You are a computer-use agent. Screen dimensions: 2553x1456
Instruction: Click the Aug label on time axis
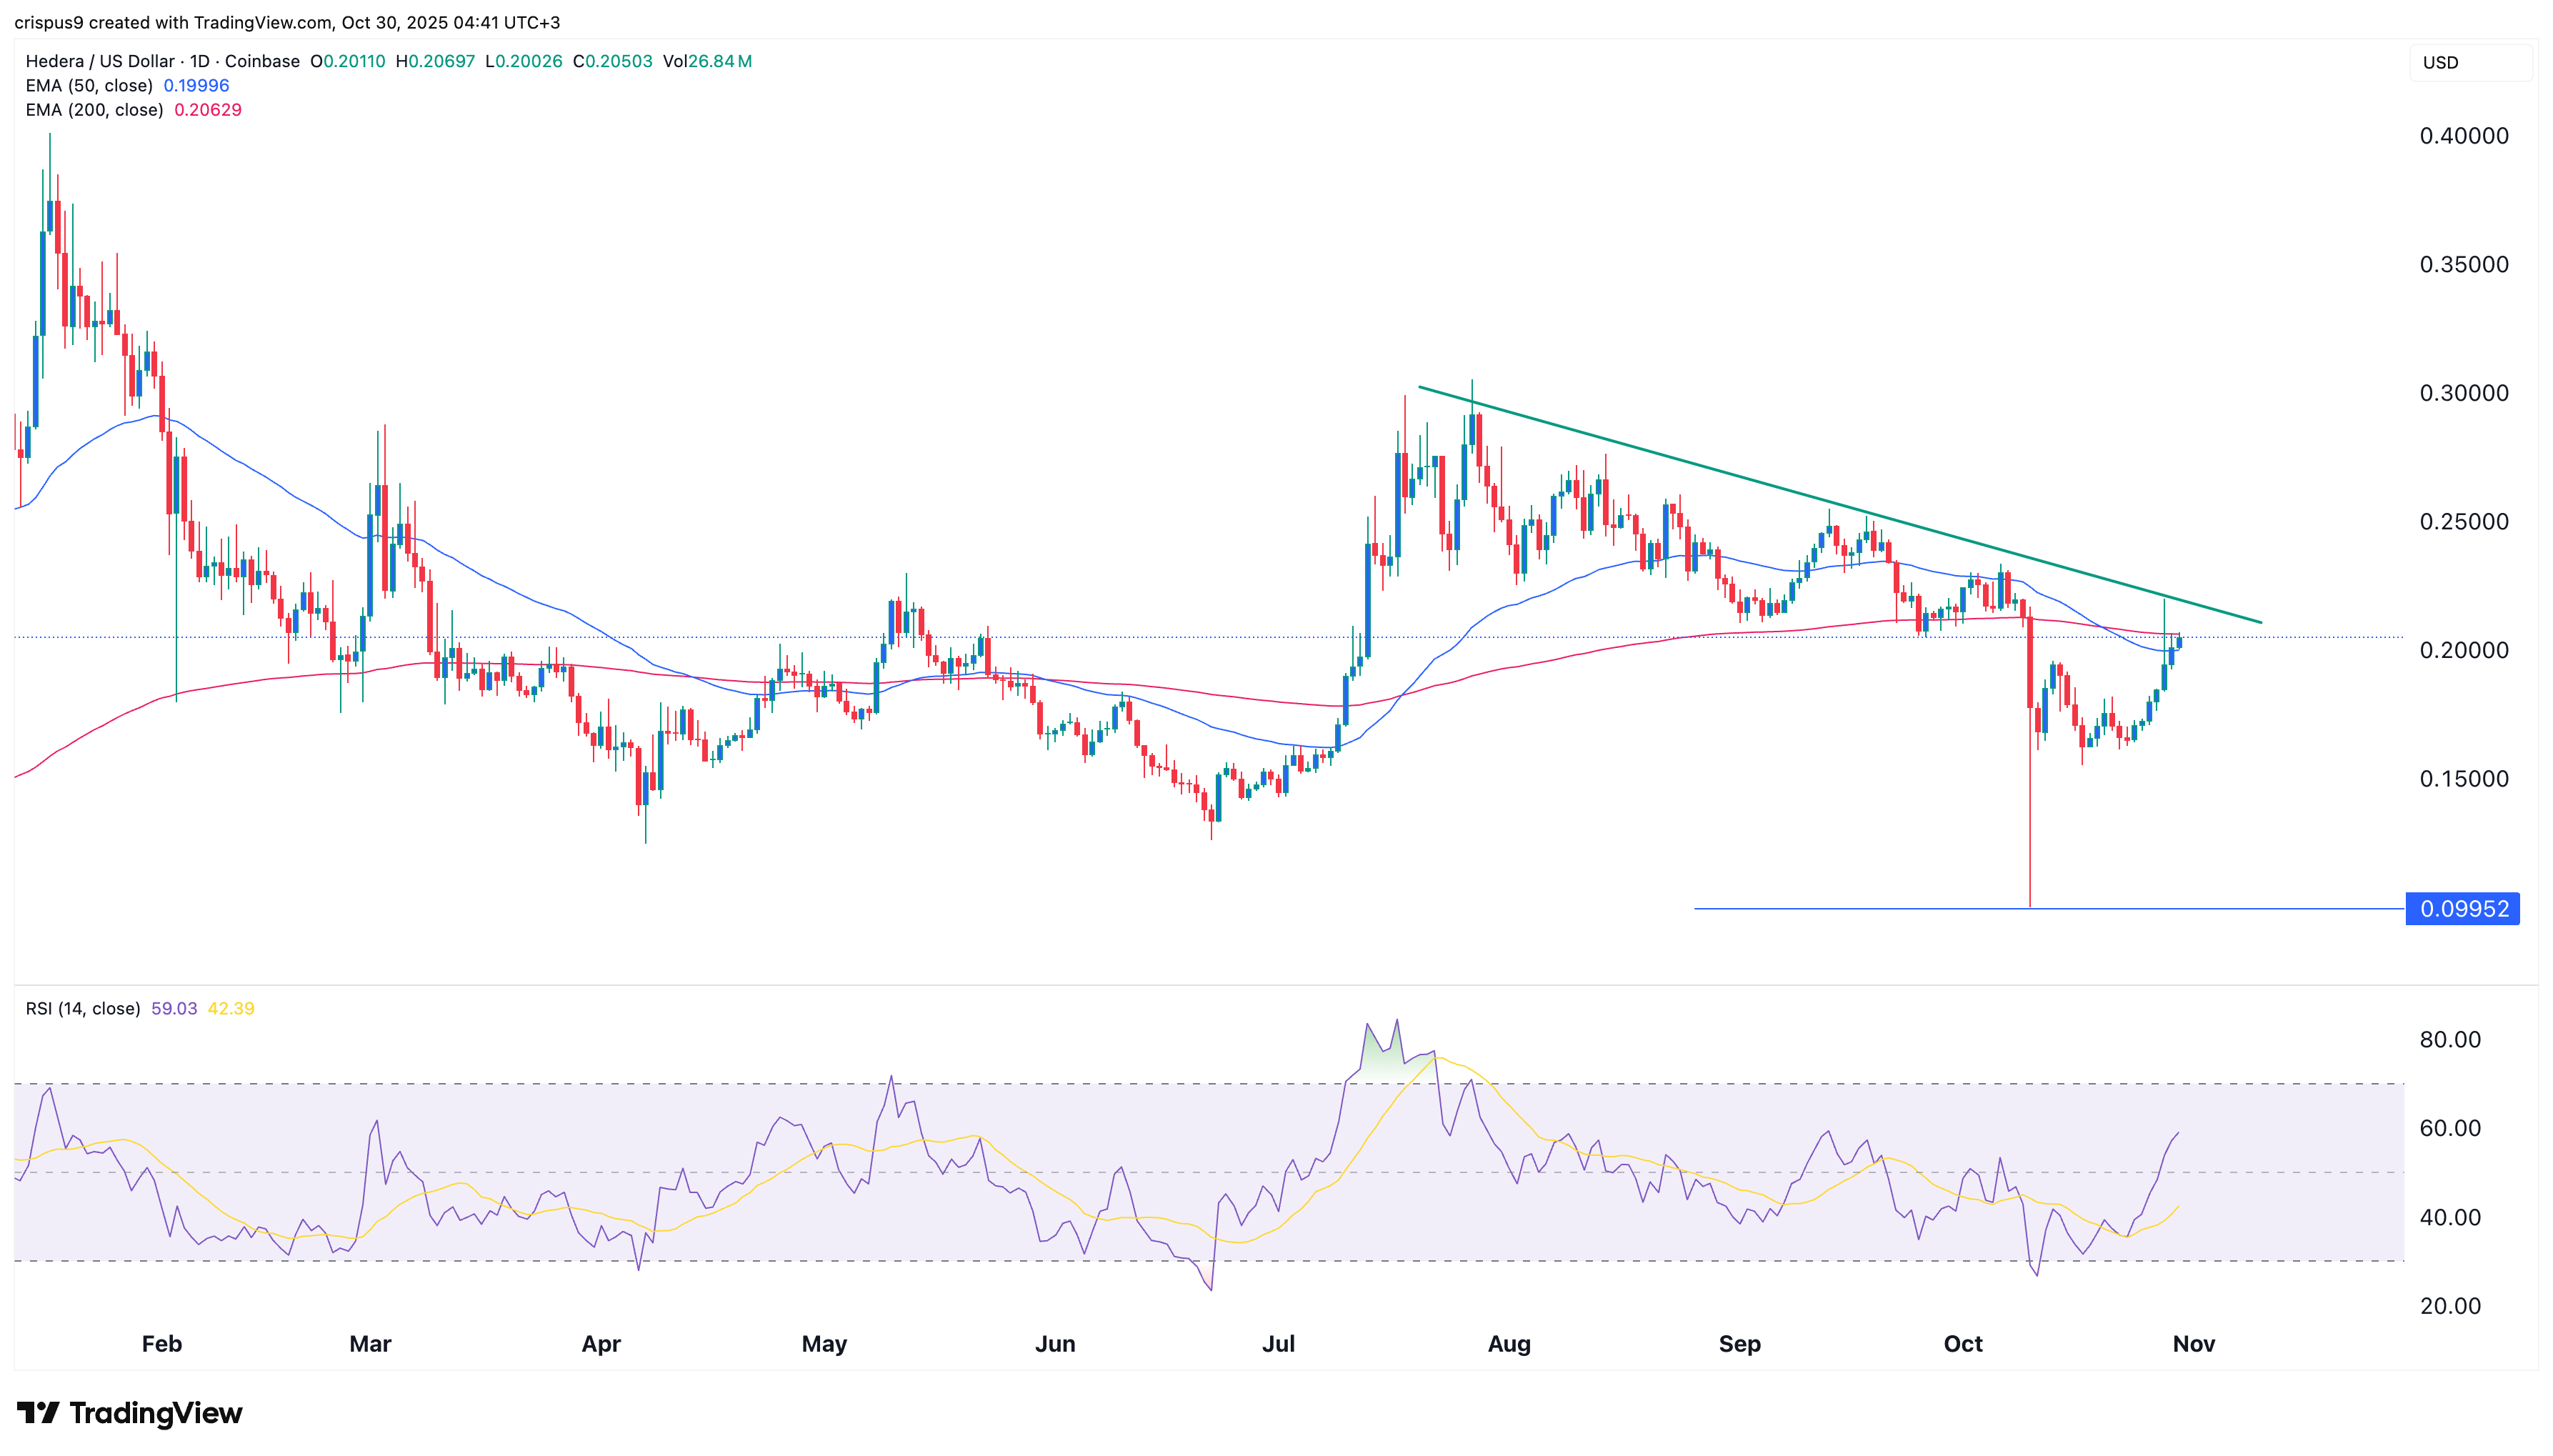1509,1343
